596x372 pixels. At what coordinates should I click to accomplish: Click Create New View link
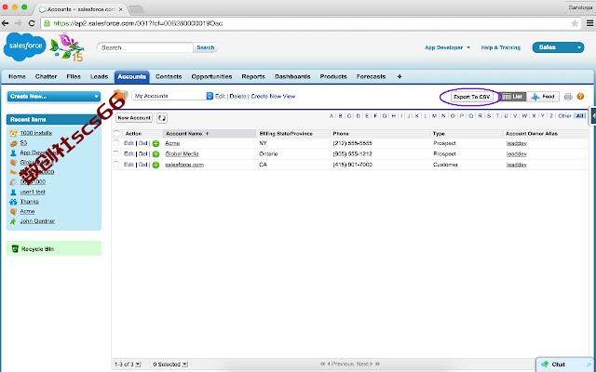pos(273,97)
